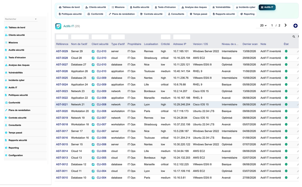Viewport: 302px width, 187px height.
Task: Sort by the Référence column header
Action: coord(62,44)
